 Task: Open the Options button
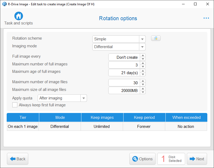[x=142, y=159]
